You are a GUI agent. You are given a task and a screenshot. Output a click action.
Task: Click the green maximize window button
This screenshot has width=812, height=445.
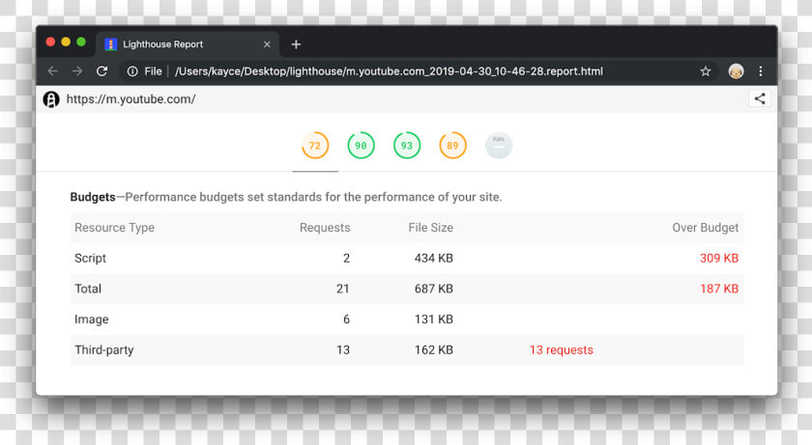coord(81,42)
